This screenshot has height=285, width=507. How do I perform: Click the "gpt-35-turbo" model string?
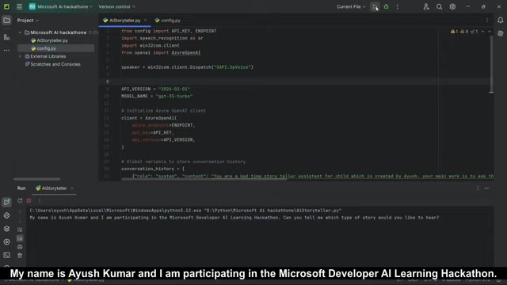174,97
